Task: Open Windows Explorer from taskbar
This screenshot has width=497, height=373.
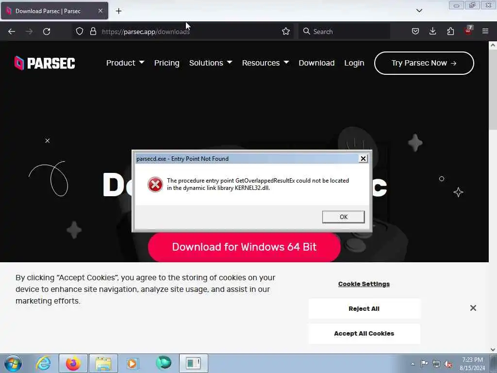Action: [x=103, y=363]
